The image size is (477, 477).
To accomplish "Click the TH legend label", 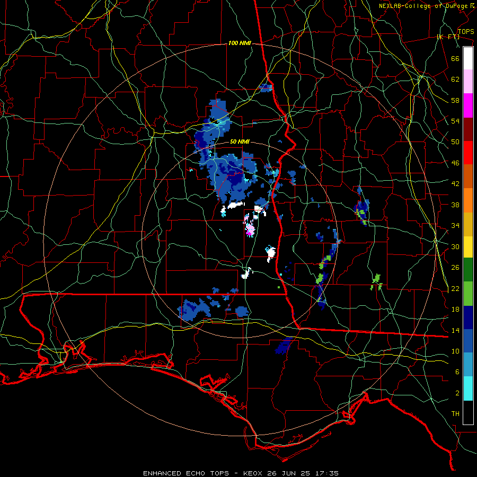I will [455, 414].
